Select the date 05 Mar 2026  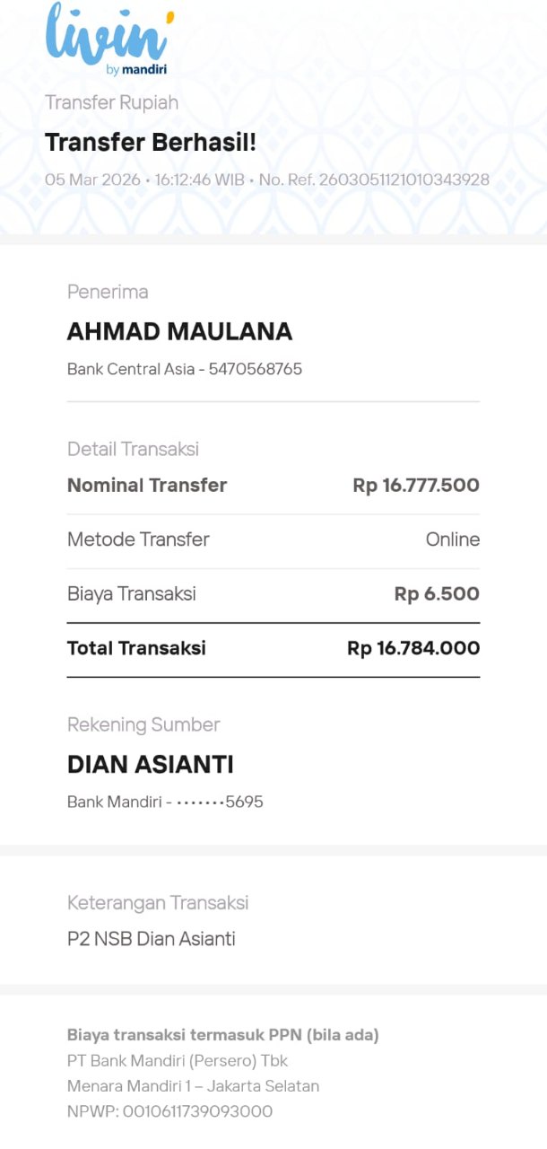point(92,180)
